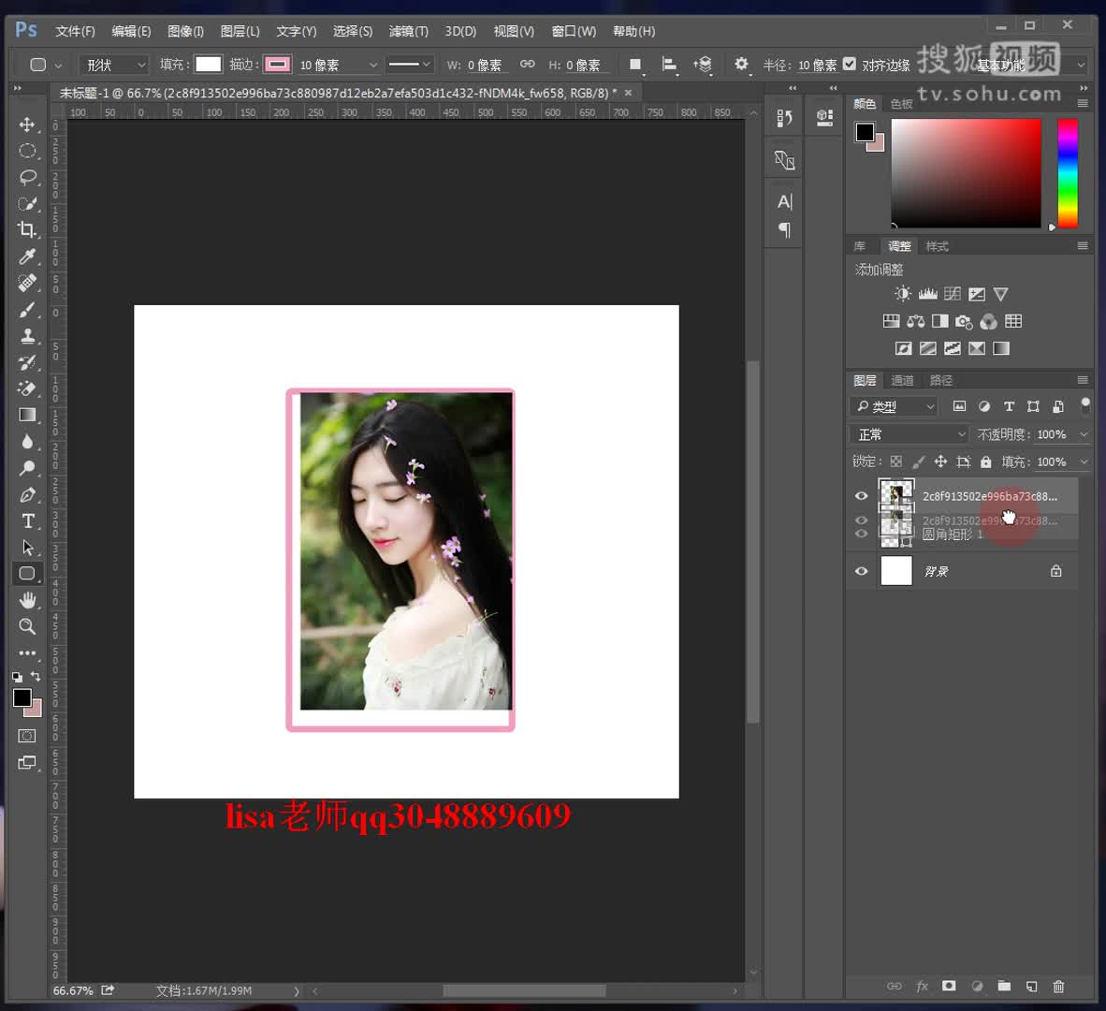Viewport: 1106px width, 1011px height.
Task: Select the Lasso tool
Action: coord(27,176)
